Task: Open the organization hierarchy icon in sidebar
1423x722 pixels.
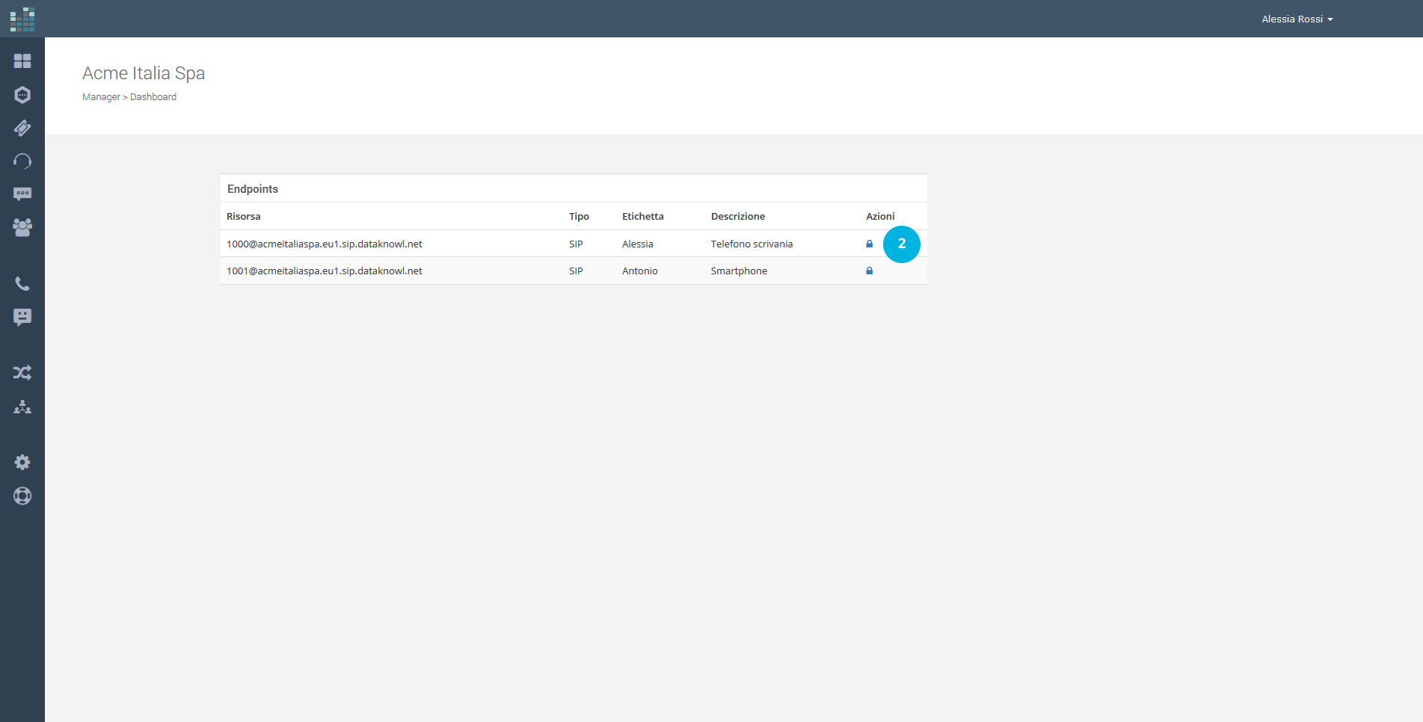Action: coord(22,407)
